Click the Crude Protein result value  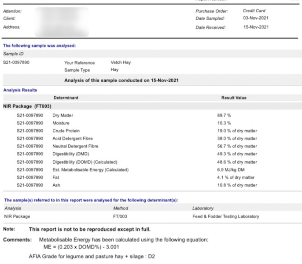(x=237, y=131)
